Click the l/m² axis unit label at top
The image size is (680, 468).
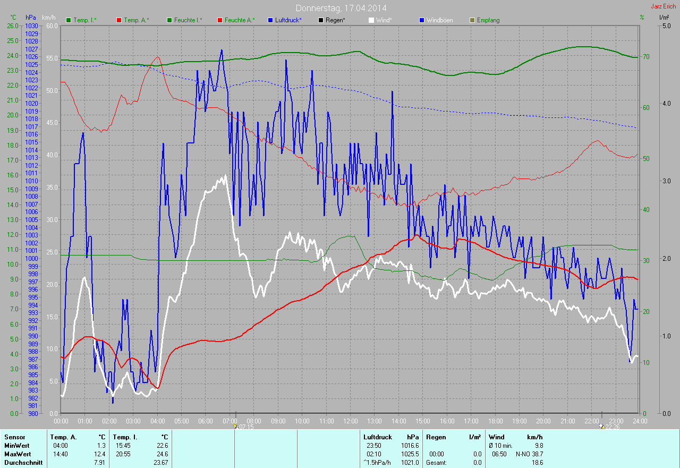click(x=664, y=18)
